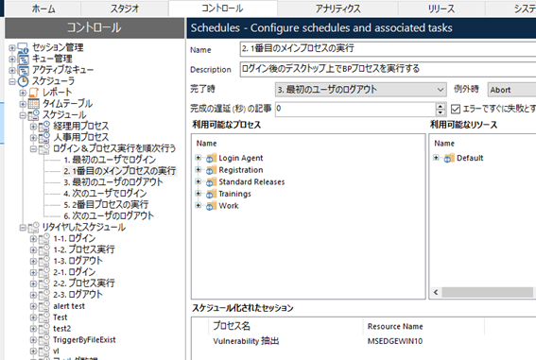The height and width of the screenshot is (360, 536).
Task: Select the 2-2. プロセス実行 retired schedule
Action: tap(84, 283)
